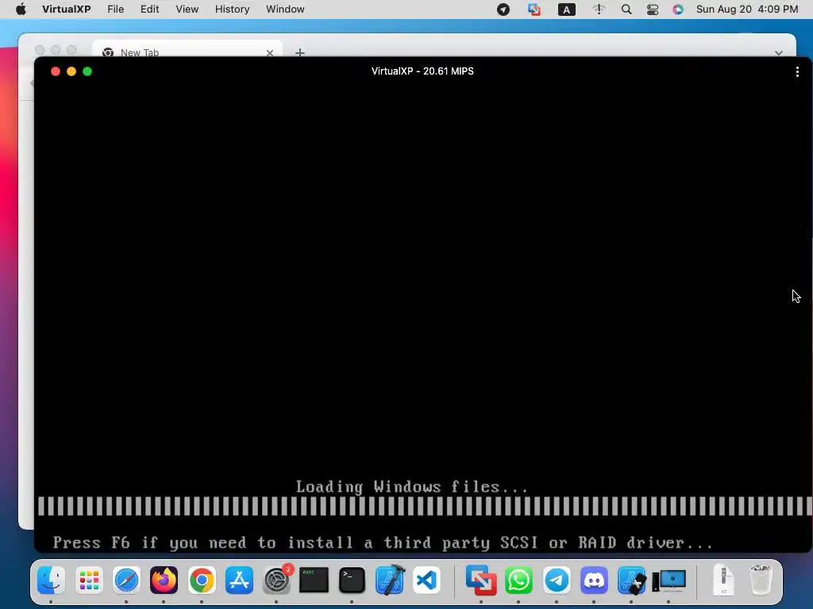813x609 pixels.
Task: Open the VirtualXP app menu
Action: point(67,10)
